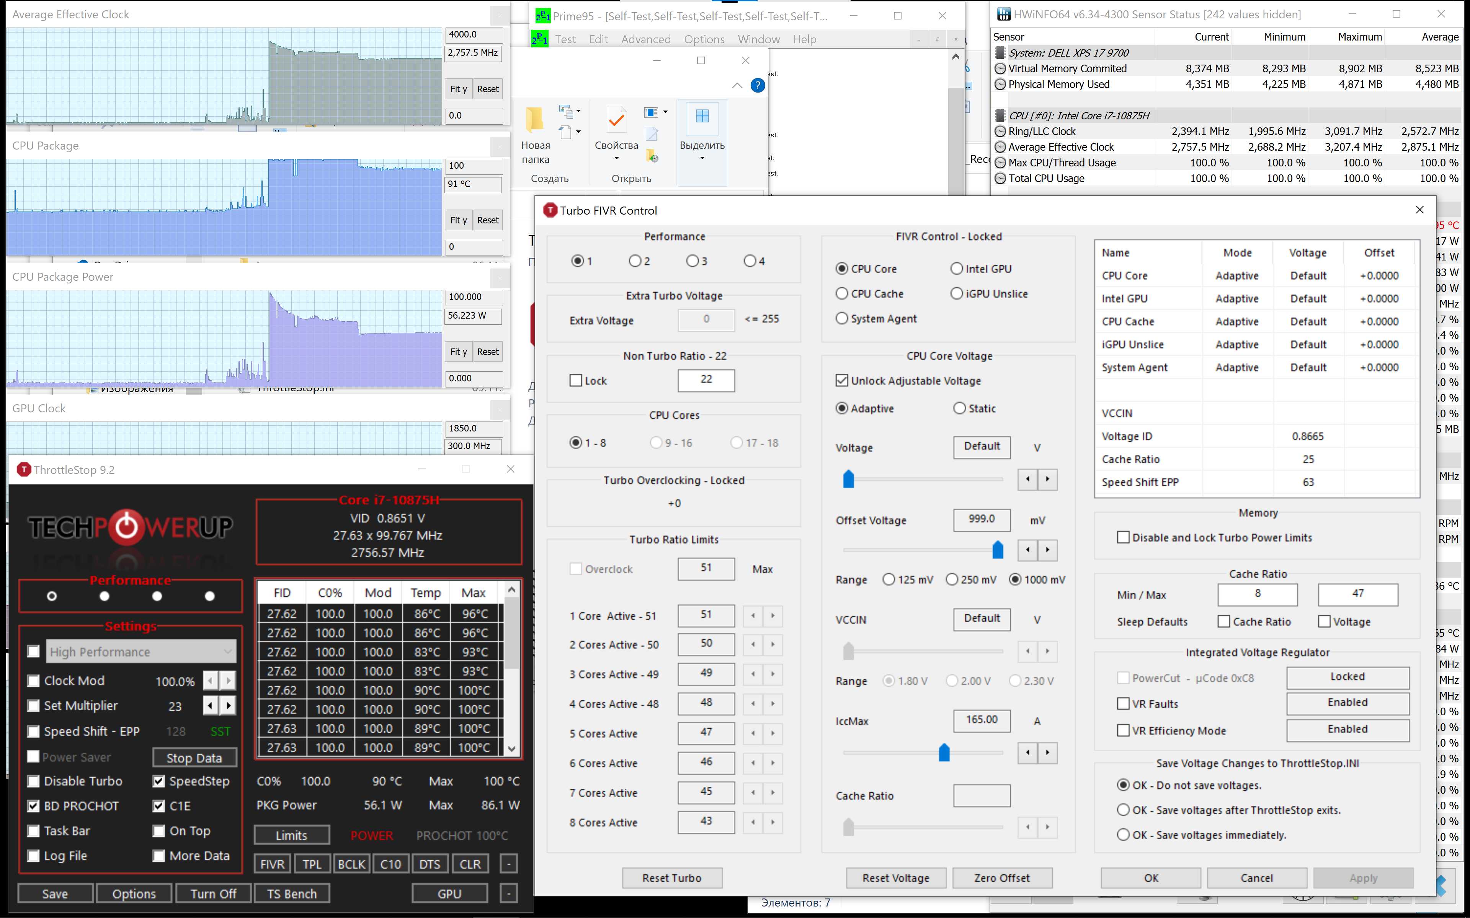Click Reset Turbo button
1470x918 pixels.
tap(672, 878)
